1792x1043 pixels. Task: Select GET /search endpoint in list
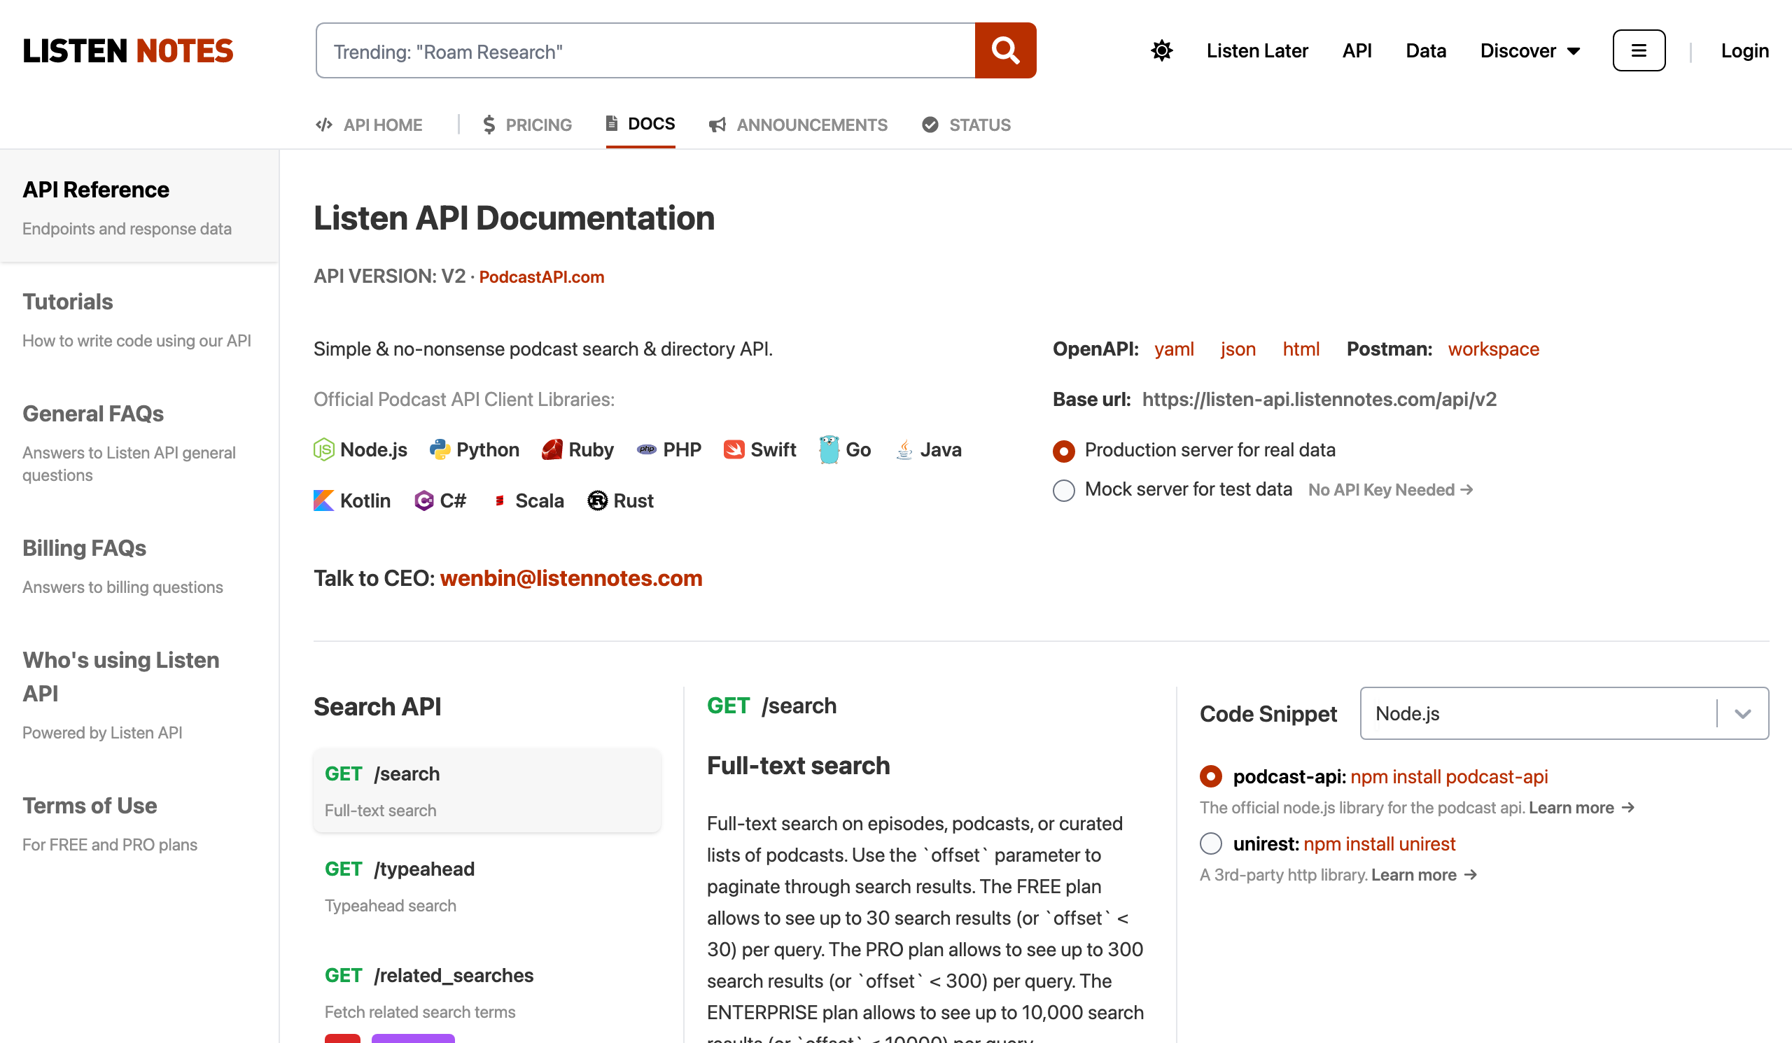point(486,790)
